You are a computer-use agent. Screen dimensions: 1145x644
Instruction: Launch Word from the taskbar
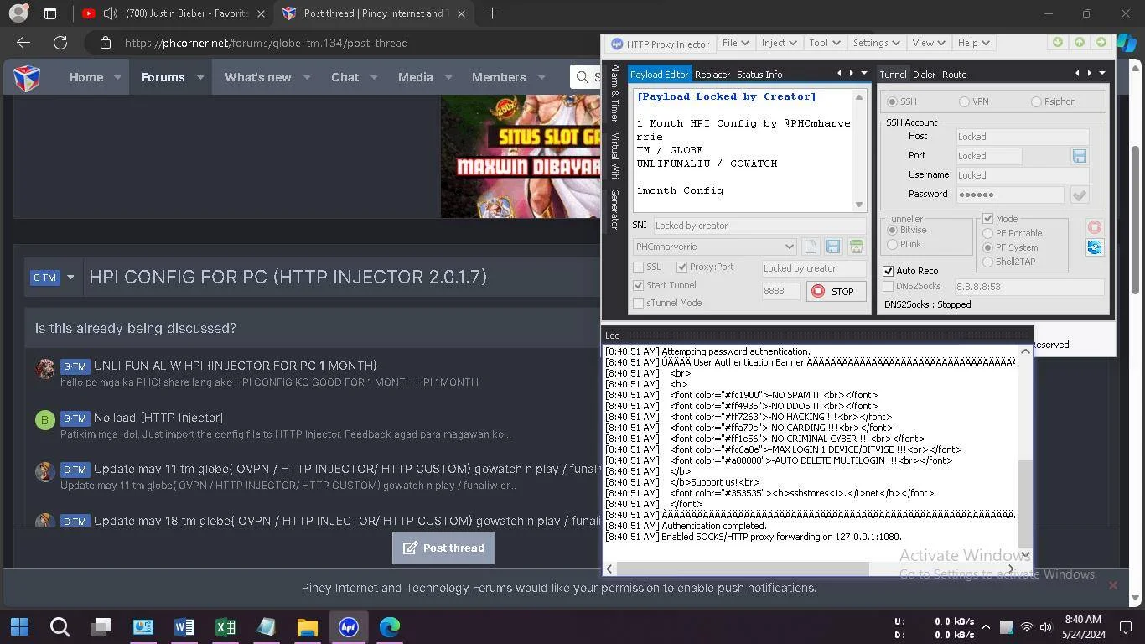click(184, 626)
